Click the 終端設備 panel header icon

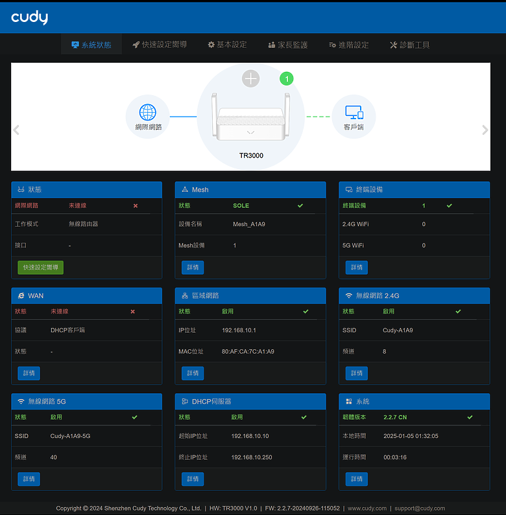349,190
